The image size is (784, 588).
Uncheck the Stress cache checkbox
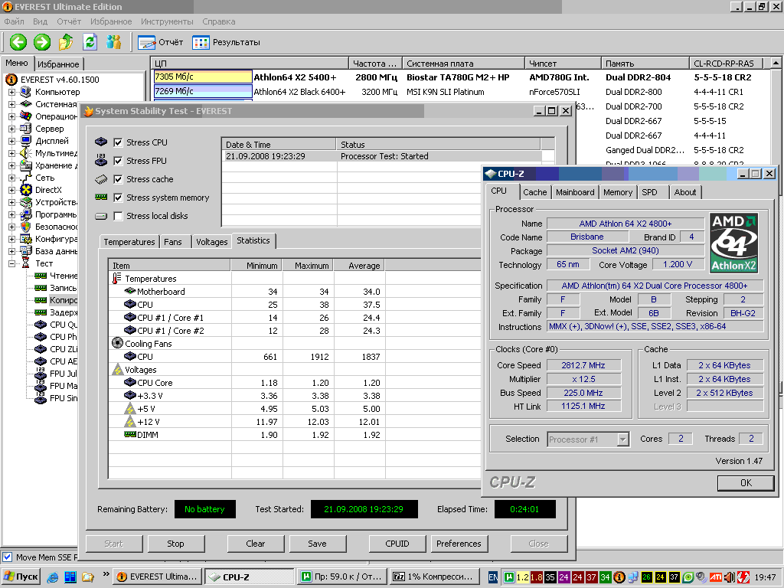[118, 179]
